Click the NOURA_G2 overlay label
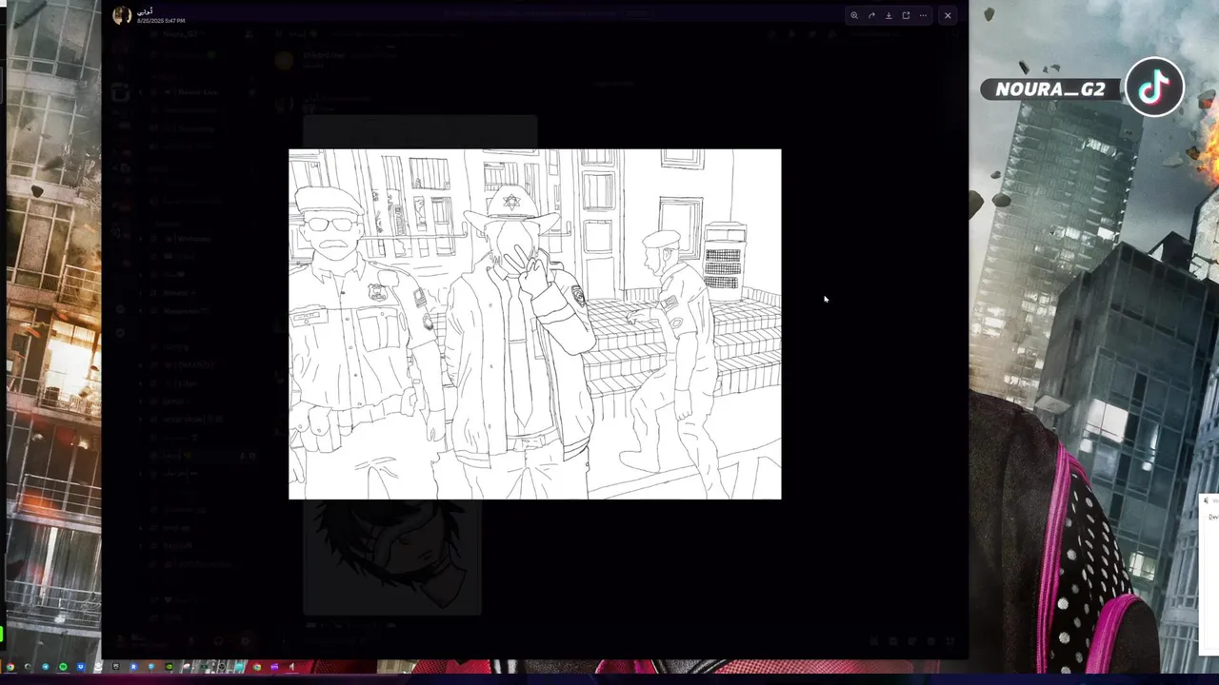Screen dimensions: 1219x685 1050,89
